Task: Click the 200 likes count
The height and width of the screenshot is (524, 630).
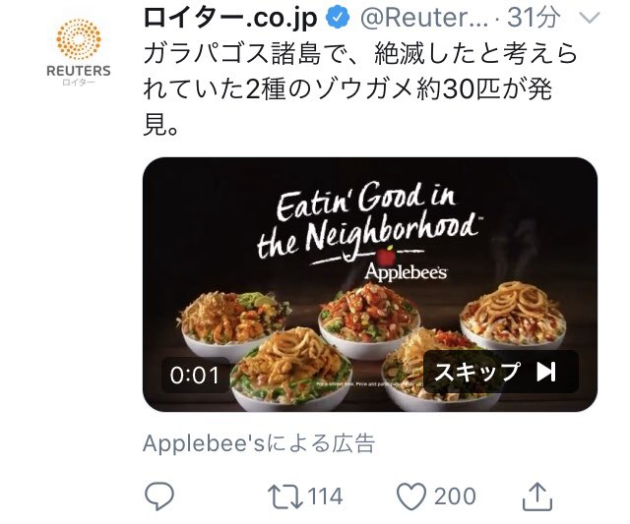Action: (455, 496)
